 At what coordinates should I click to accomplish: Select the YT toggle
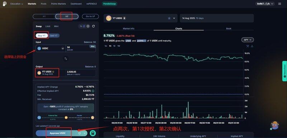67,17
